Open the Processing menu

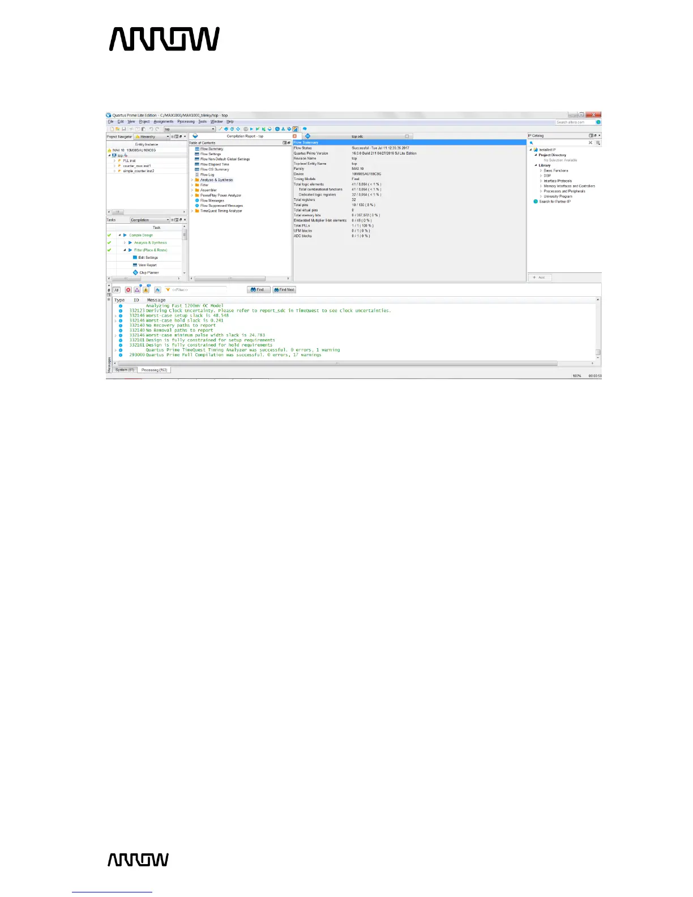coord(186,122)
